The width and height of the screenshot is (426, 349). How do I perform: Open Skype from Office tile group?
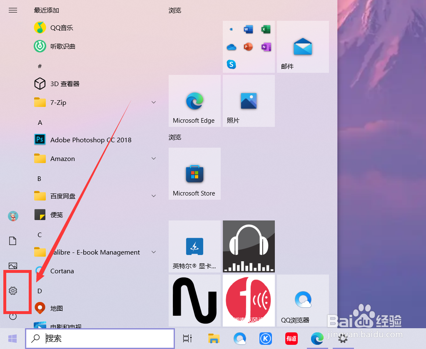pos(231,64)
